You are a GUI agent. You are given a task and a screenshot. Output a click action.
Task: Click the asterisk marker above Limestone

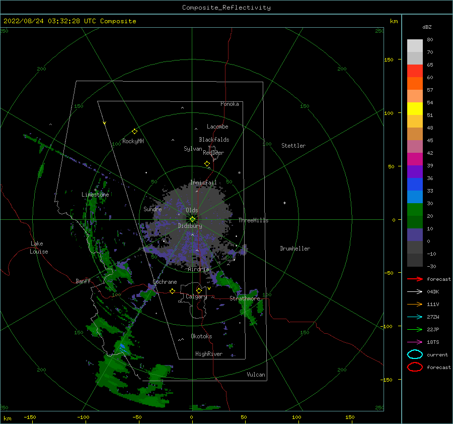[95, 191]
